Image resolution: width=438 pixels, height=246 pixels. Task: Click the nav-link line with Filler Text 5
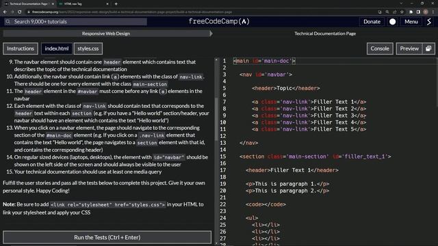(x=309, y=129)
